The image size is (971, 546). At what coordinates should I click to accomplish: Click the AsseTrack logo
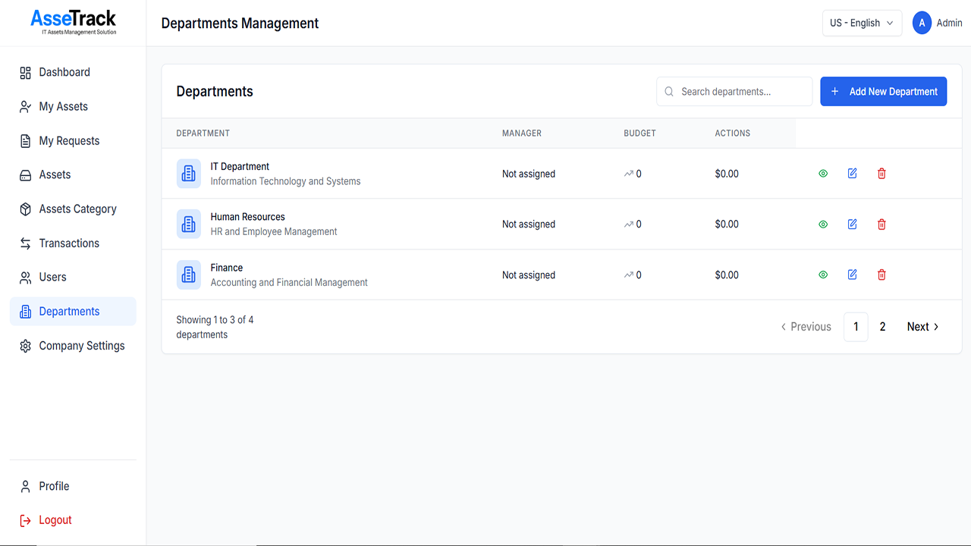tap(74, 21)
